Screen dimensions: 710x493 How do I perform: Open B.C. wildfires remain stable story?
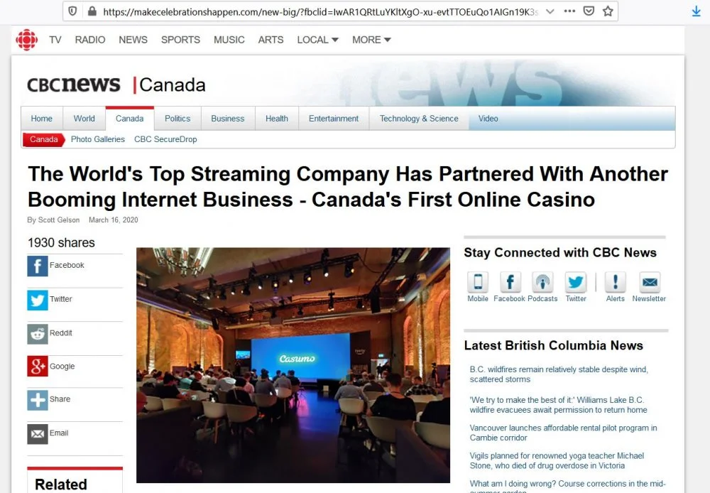click(x=559, y=374)
